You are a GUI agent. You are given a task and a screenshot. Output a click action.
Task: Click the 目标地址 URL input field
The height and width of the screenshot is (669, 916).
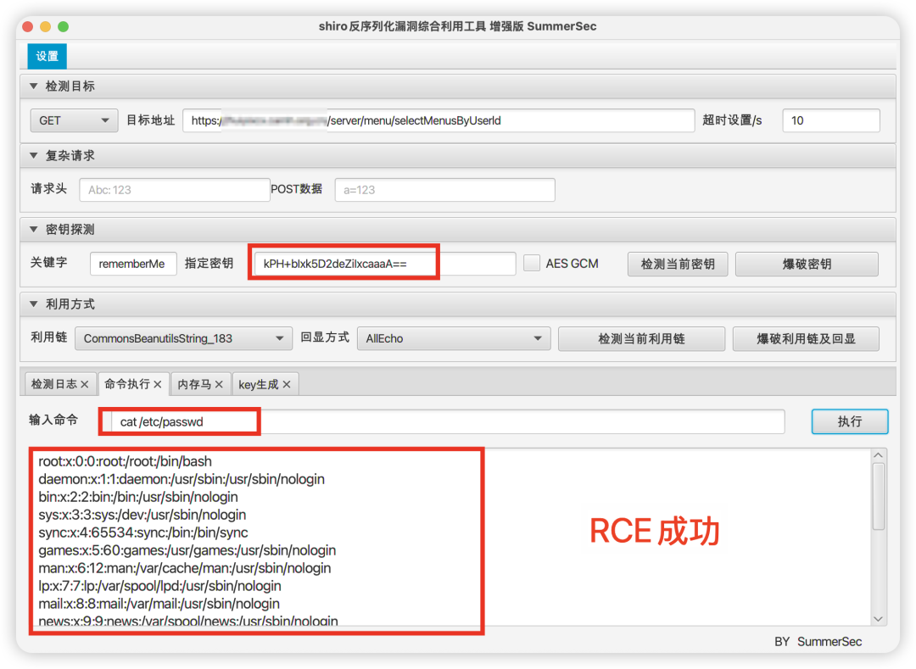(x=438, y=121)
